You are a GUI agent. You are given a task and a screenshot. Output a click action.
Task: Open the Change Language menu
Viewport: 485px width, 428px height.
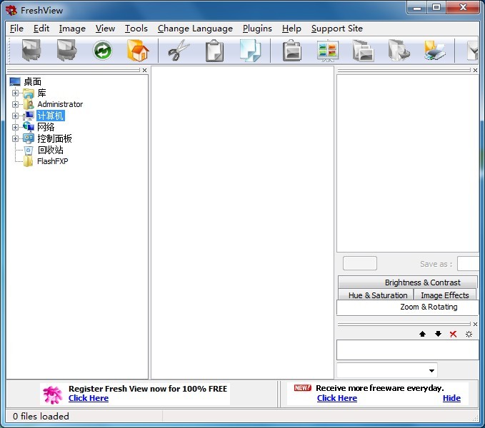(195, 29)
